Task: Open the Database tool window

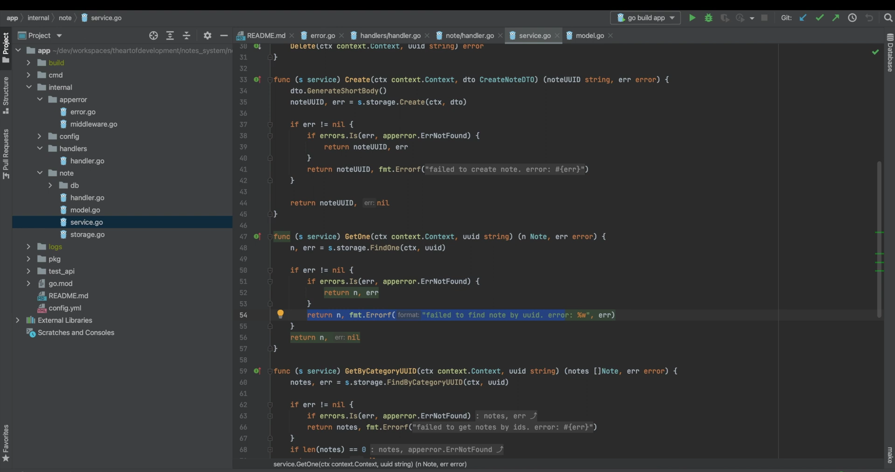Action: click(x=890, y=53)
